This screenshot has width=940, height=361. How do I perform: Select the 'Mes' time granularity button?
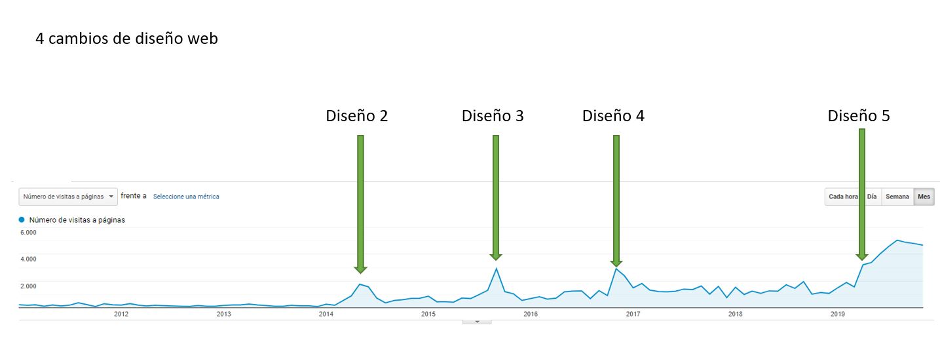(x=924, y=197)
